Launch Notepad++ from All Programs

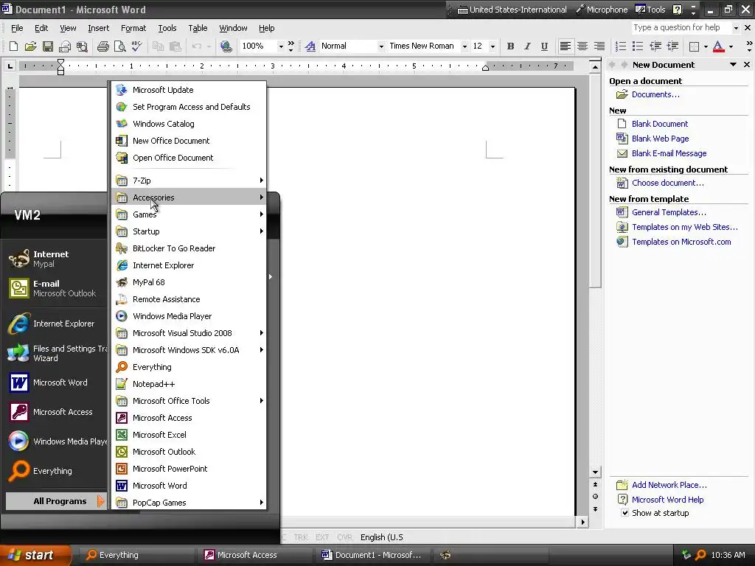click(189, 384)
